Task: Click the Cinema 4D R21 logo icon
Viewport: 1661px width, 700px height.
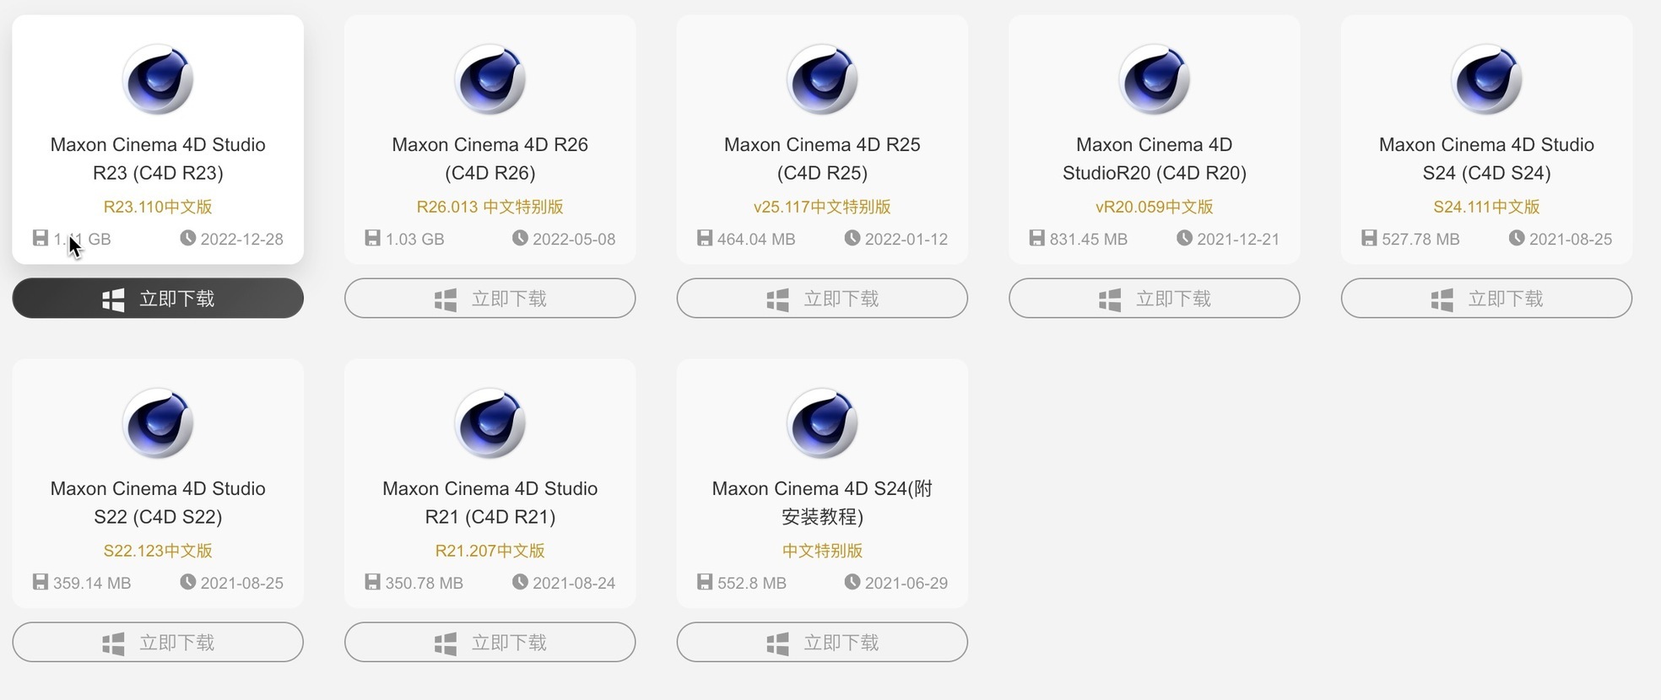Action: (490, 423)
